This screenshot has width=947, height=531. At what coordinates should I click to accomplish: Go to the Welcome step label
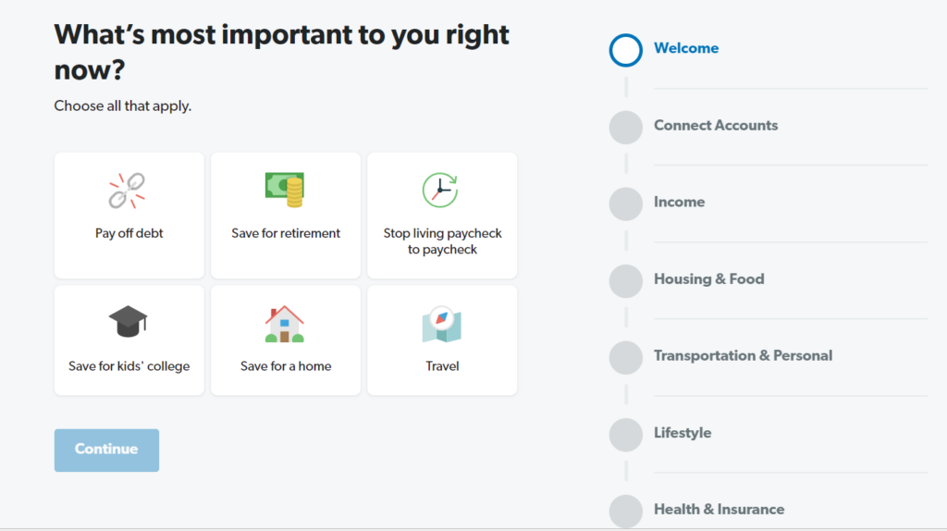pos(686,48)
